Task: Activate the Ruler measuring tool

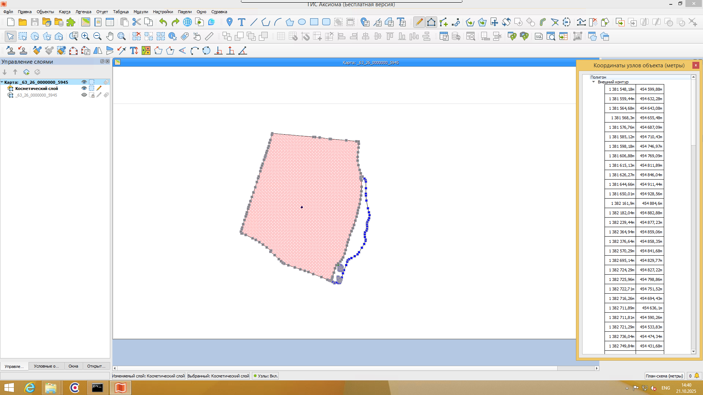Action: click(209, 36)
